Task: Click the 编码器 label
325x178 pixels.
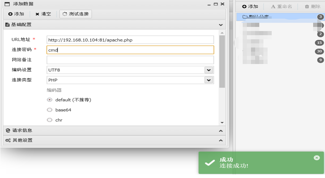Action: (54, 90)
